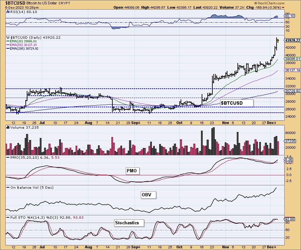This screenshot has height=250, width=301.
Task: Click the price bar-chart icon beside $BTCUSD (Daily)
Action: click(x=8, y=37)
